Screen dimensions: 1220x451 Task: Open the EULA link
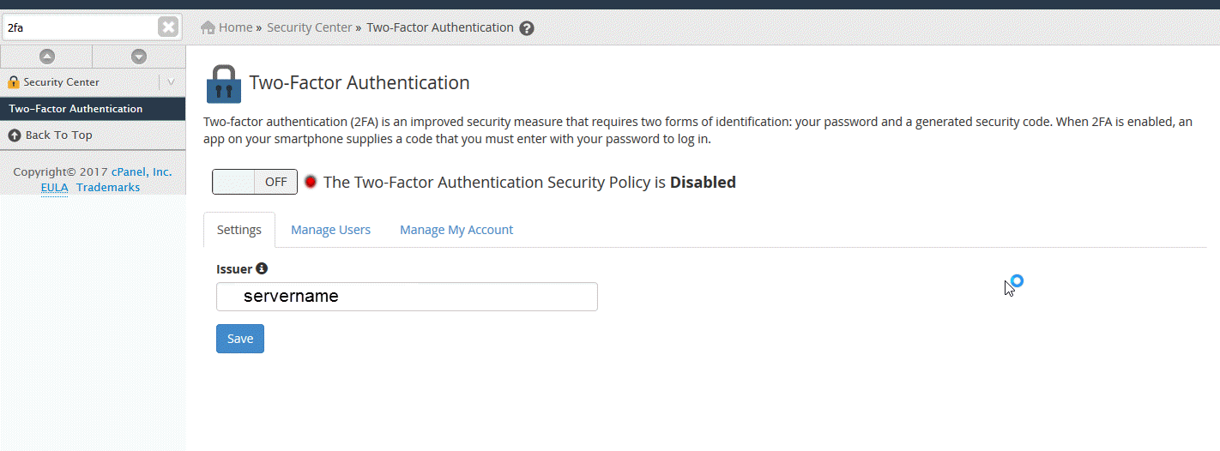click(x=54, y=187)
